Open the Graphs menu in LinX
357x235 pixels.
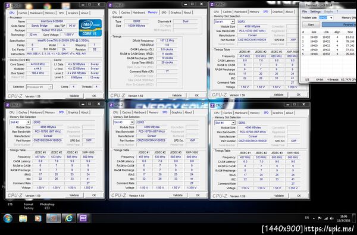pos(328,11)
